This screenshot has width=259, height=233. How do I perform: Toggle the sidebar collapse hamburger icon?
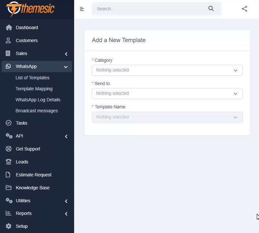[x=82, y=9]
